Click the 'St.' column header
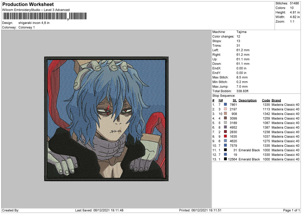Viewport: 302px width, 214px height. pyautogui.click(x=235, y=100)
